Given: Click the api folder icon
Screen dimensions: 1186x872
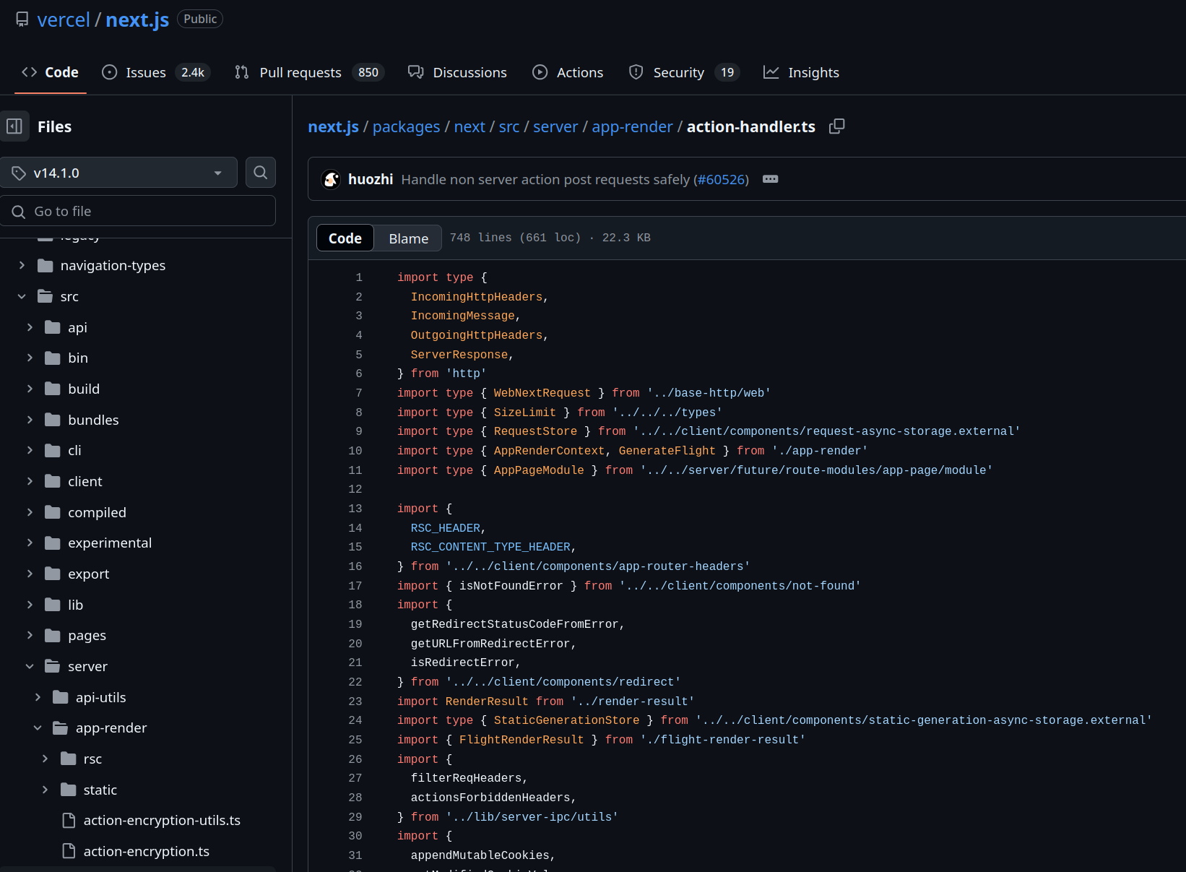Looking at the screenshot, I should pos(53,327).
